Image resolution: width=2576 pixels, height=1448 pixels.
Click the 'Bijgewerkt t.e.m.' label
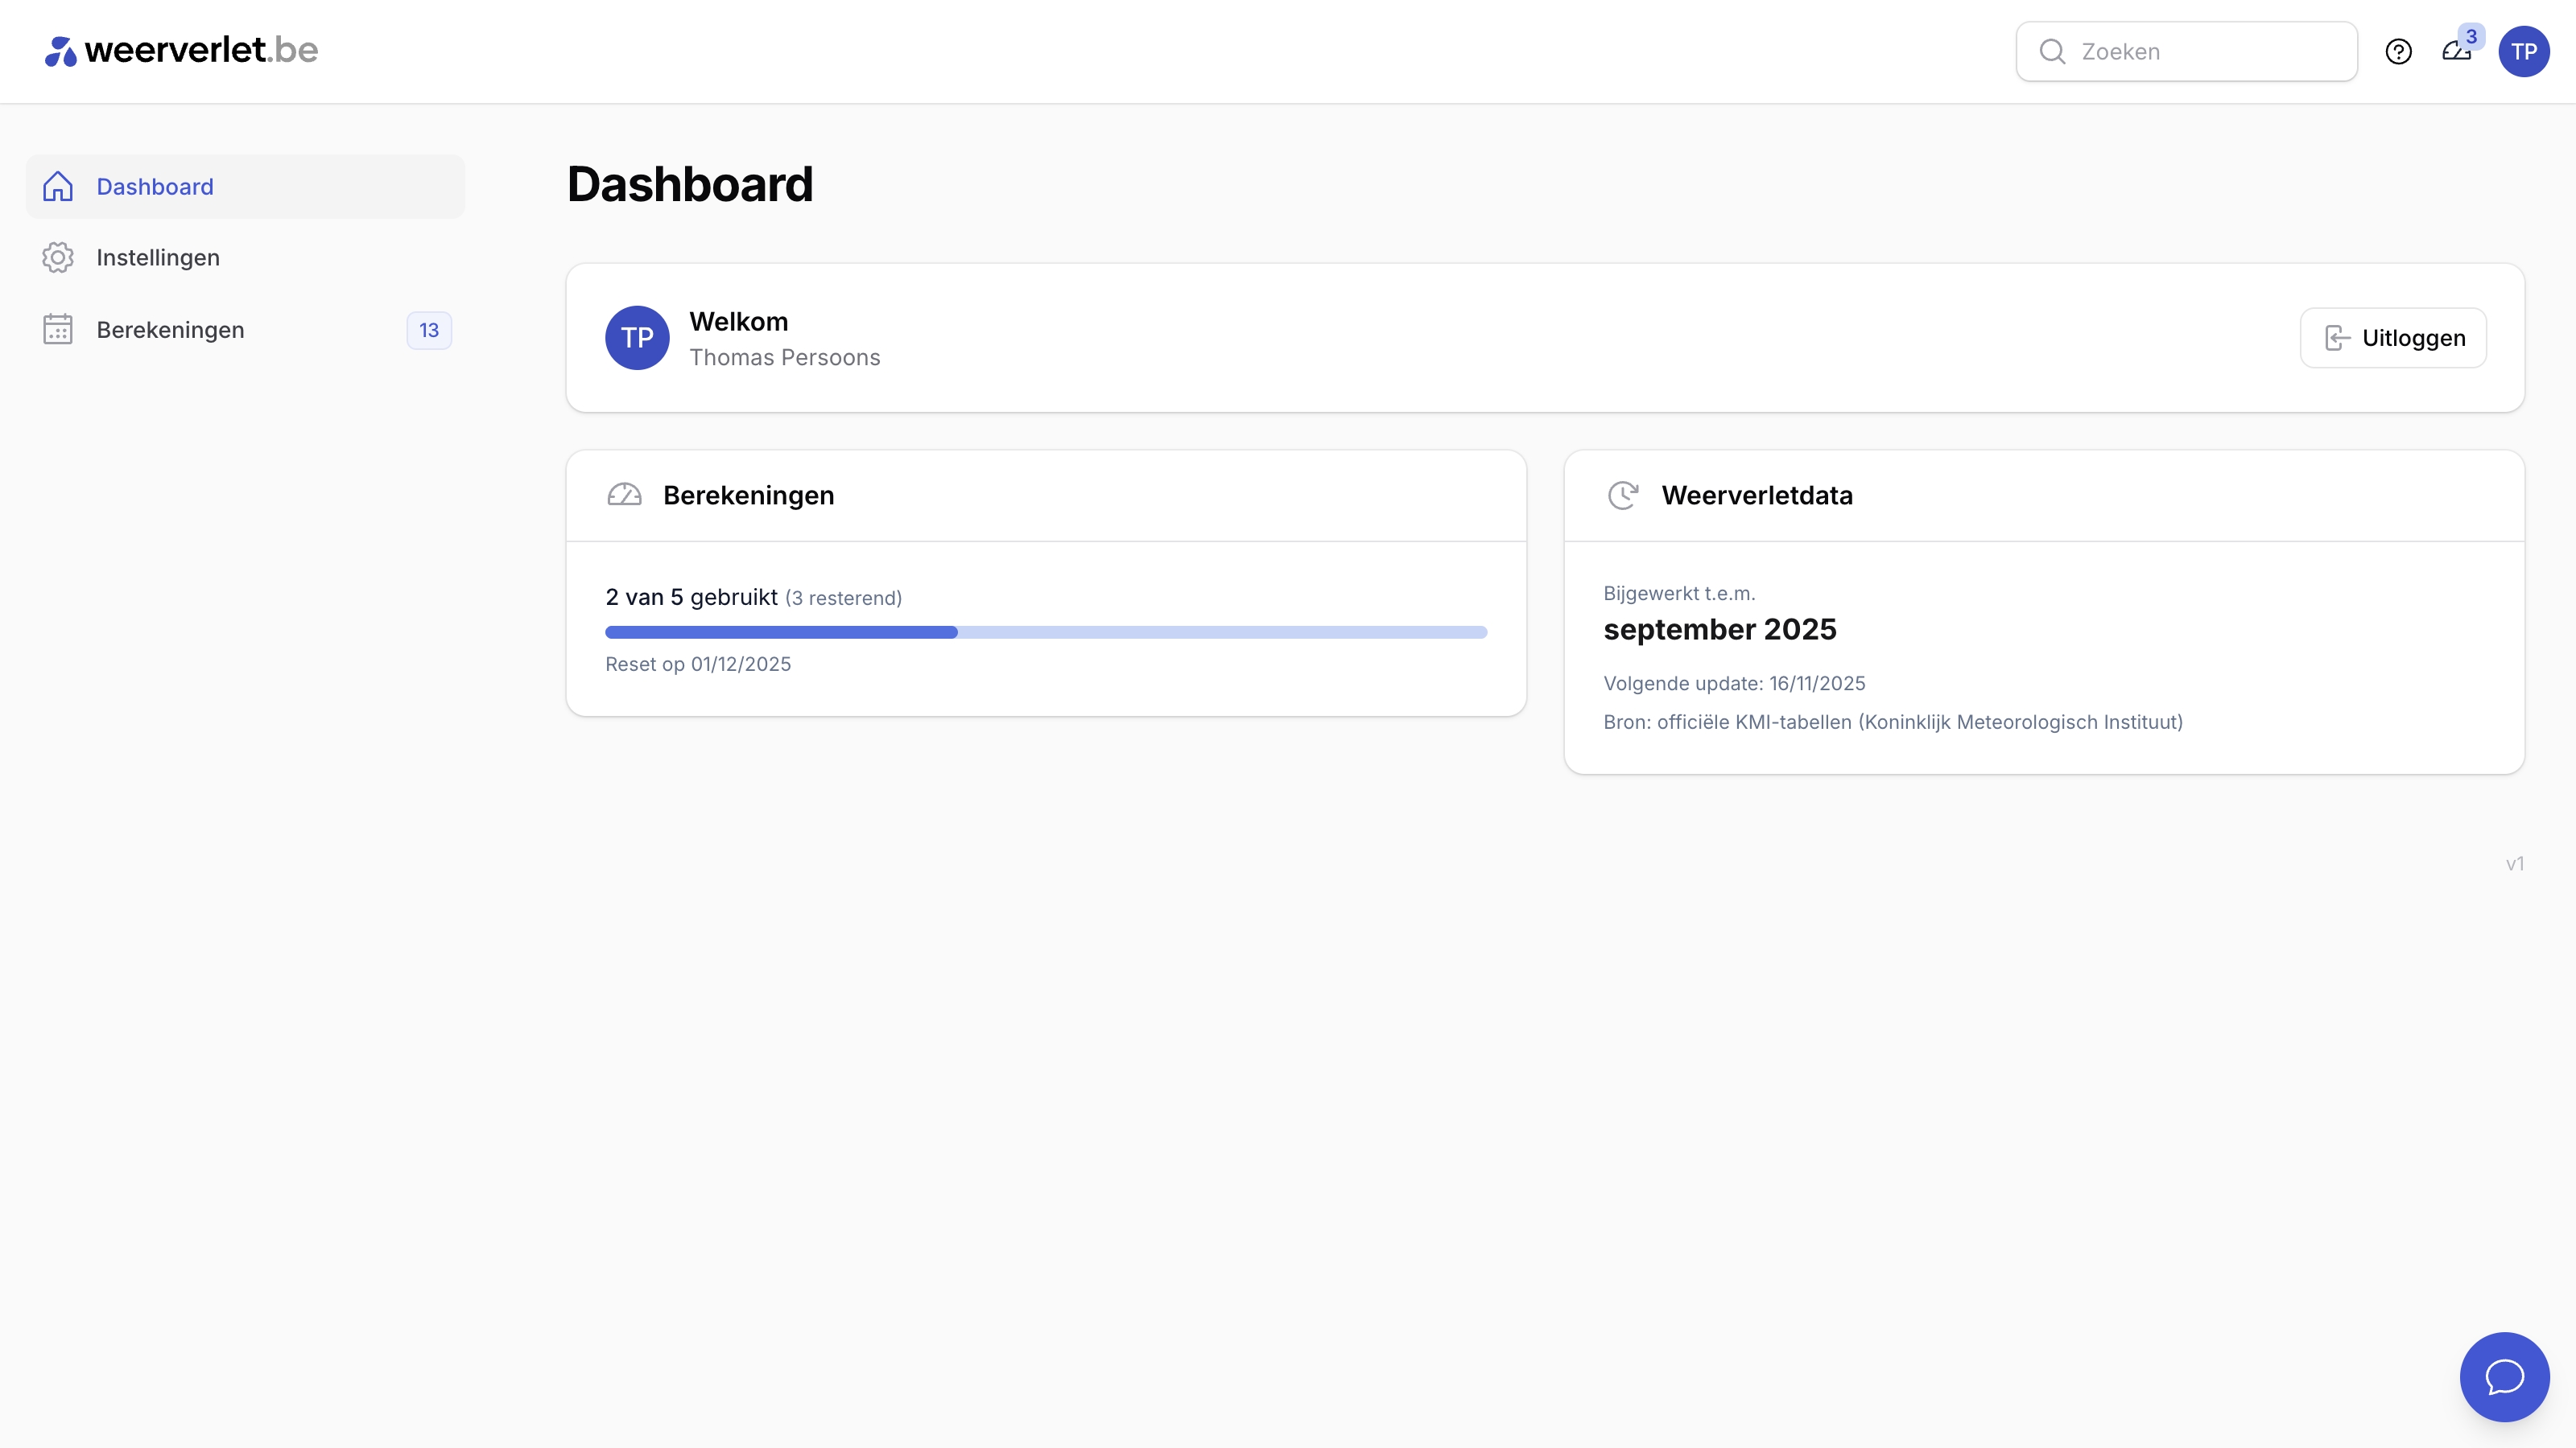pyautogui.click(x=1679, y=594)
